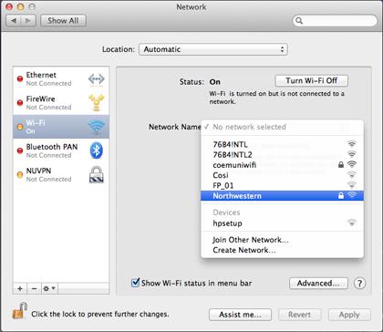Click the red status dot beside Ethernet
Image resolution: width=383 pixels, height=332 pixels.
[x=20, y=79]
